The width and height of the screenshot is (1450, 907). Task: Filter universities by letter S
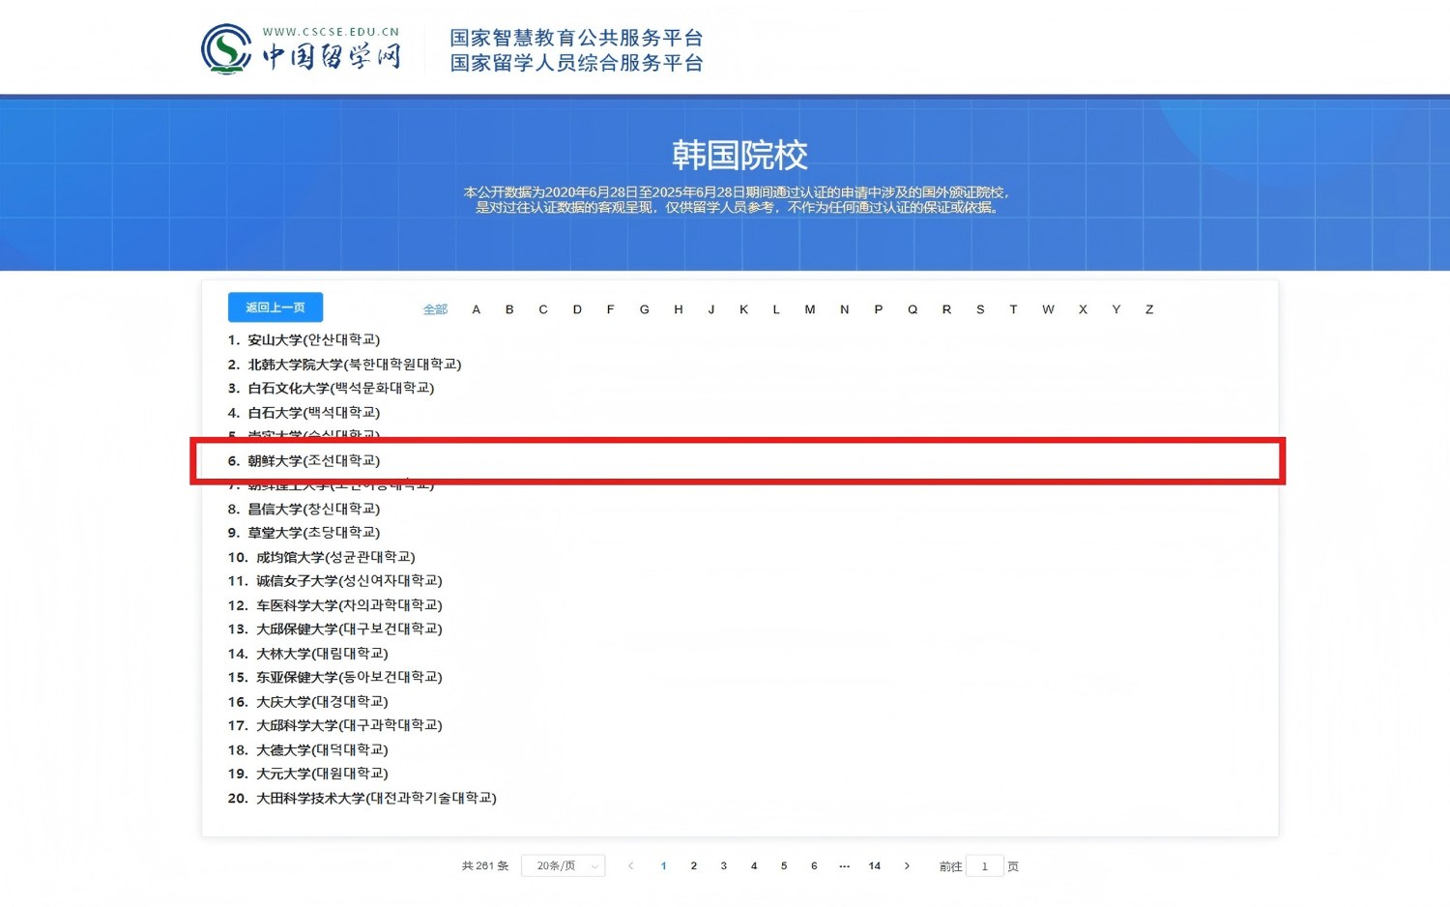click(980, 310)
